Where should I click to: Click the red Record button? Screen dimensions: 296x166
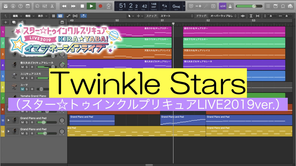tap(101, 6)
